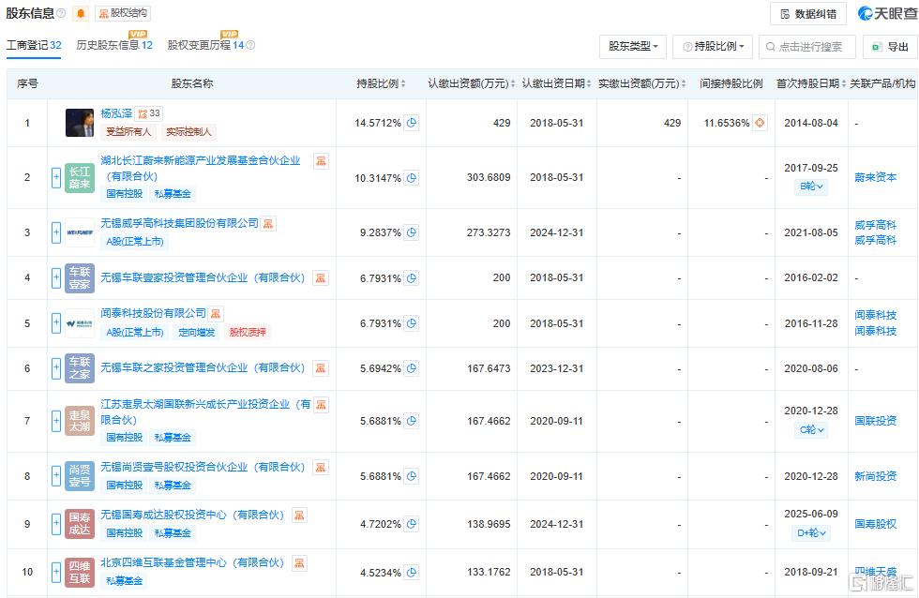The image size is (919, 598).
Task: Click the 股权质押 tag under 闻泰科技
Action: tap(248, 332)
